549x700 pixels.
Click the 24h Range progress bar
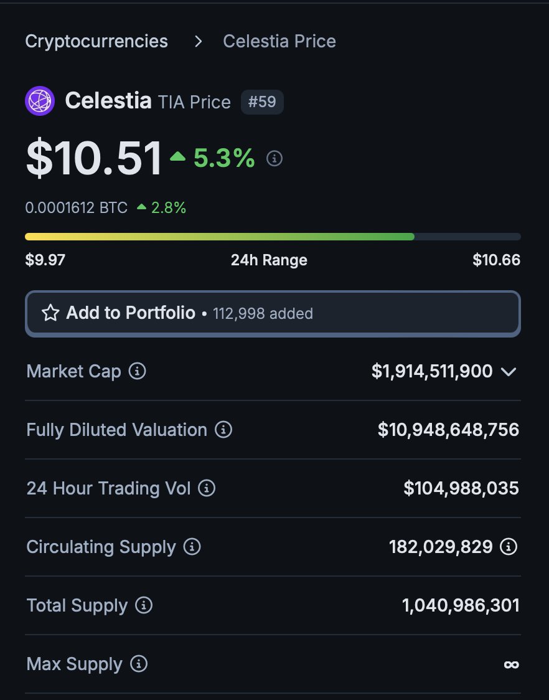pos(273,237)
